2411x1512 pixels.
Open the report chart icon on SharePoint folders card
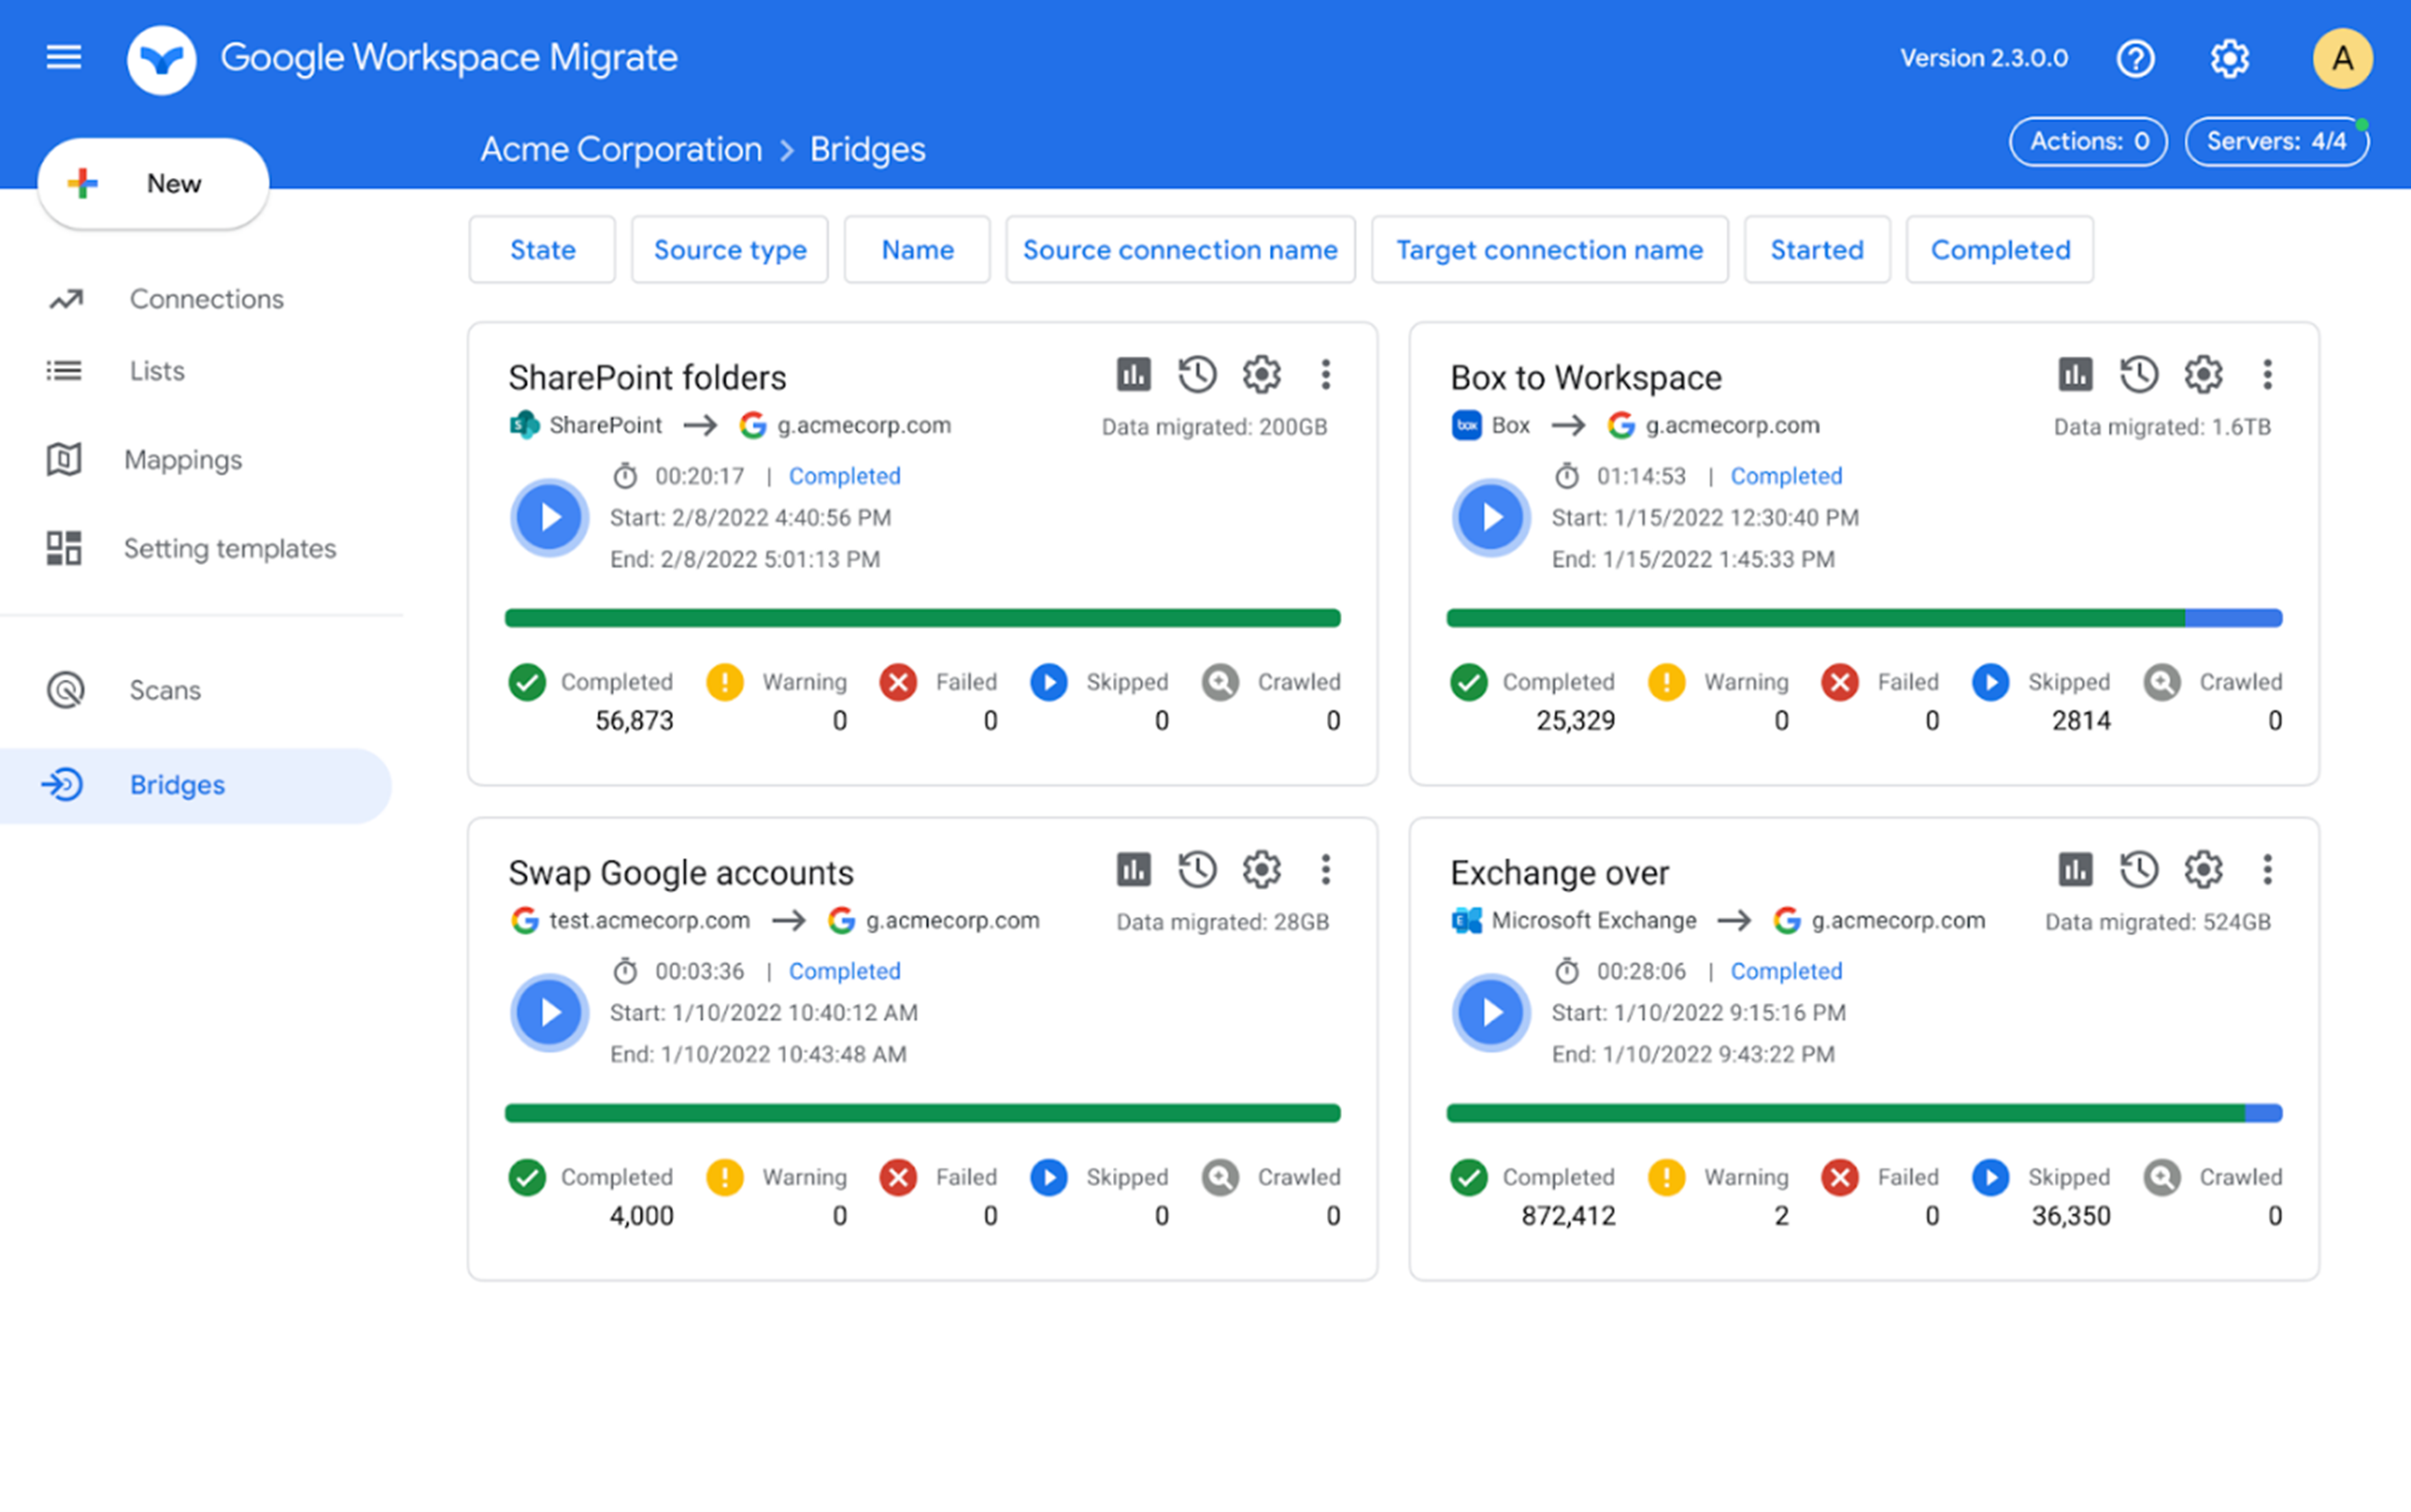(x=1133, y=374)
